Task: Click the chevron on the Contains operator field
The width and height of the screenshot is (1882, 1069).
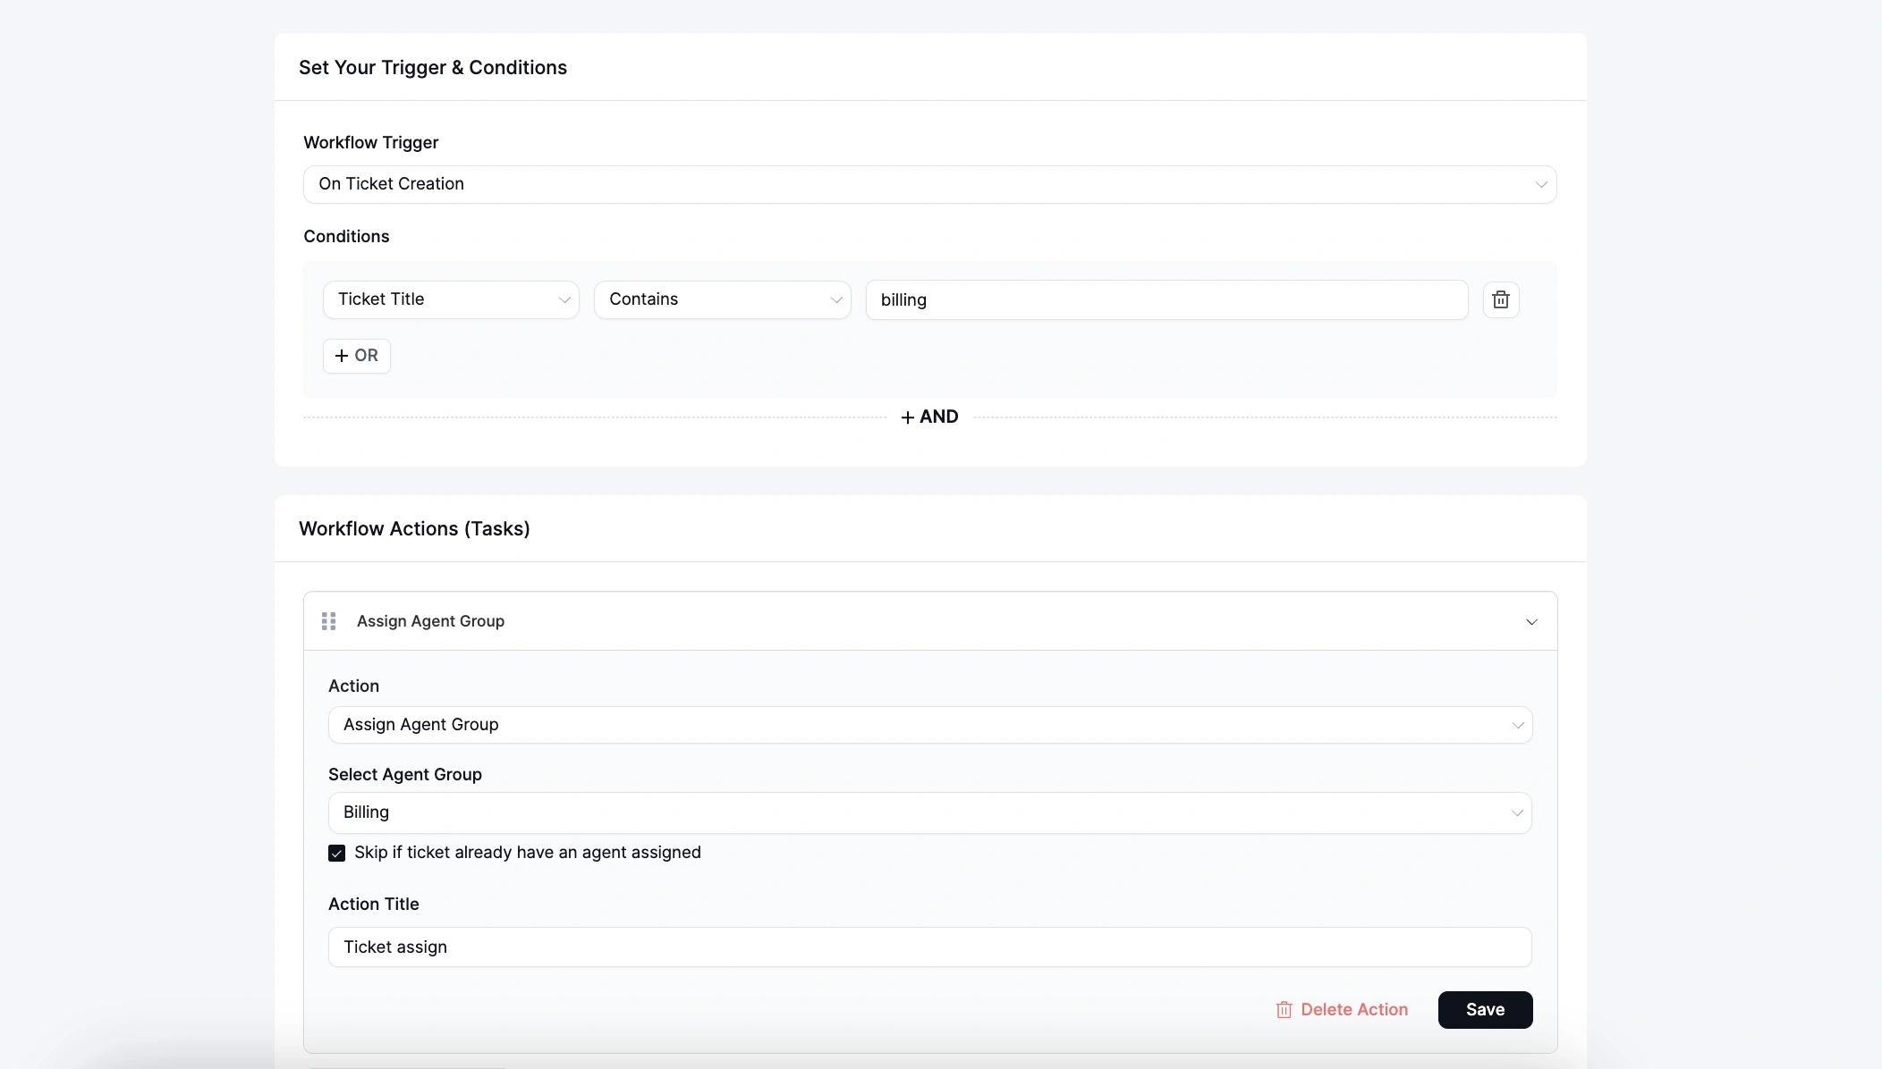Action: pyautogui.click(x=835, y=299)
